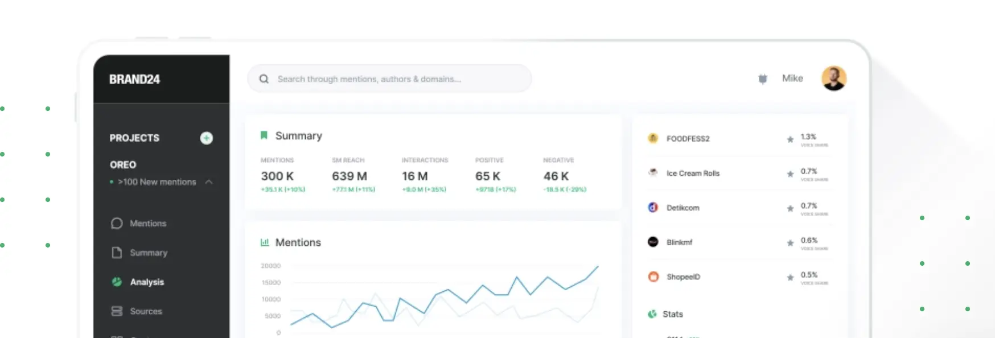
Task: Add a new project with plus icon
Action: point(207,138)
